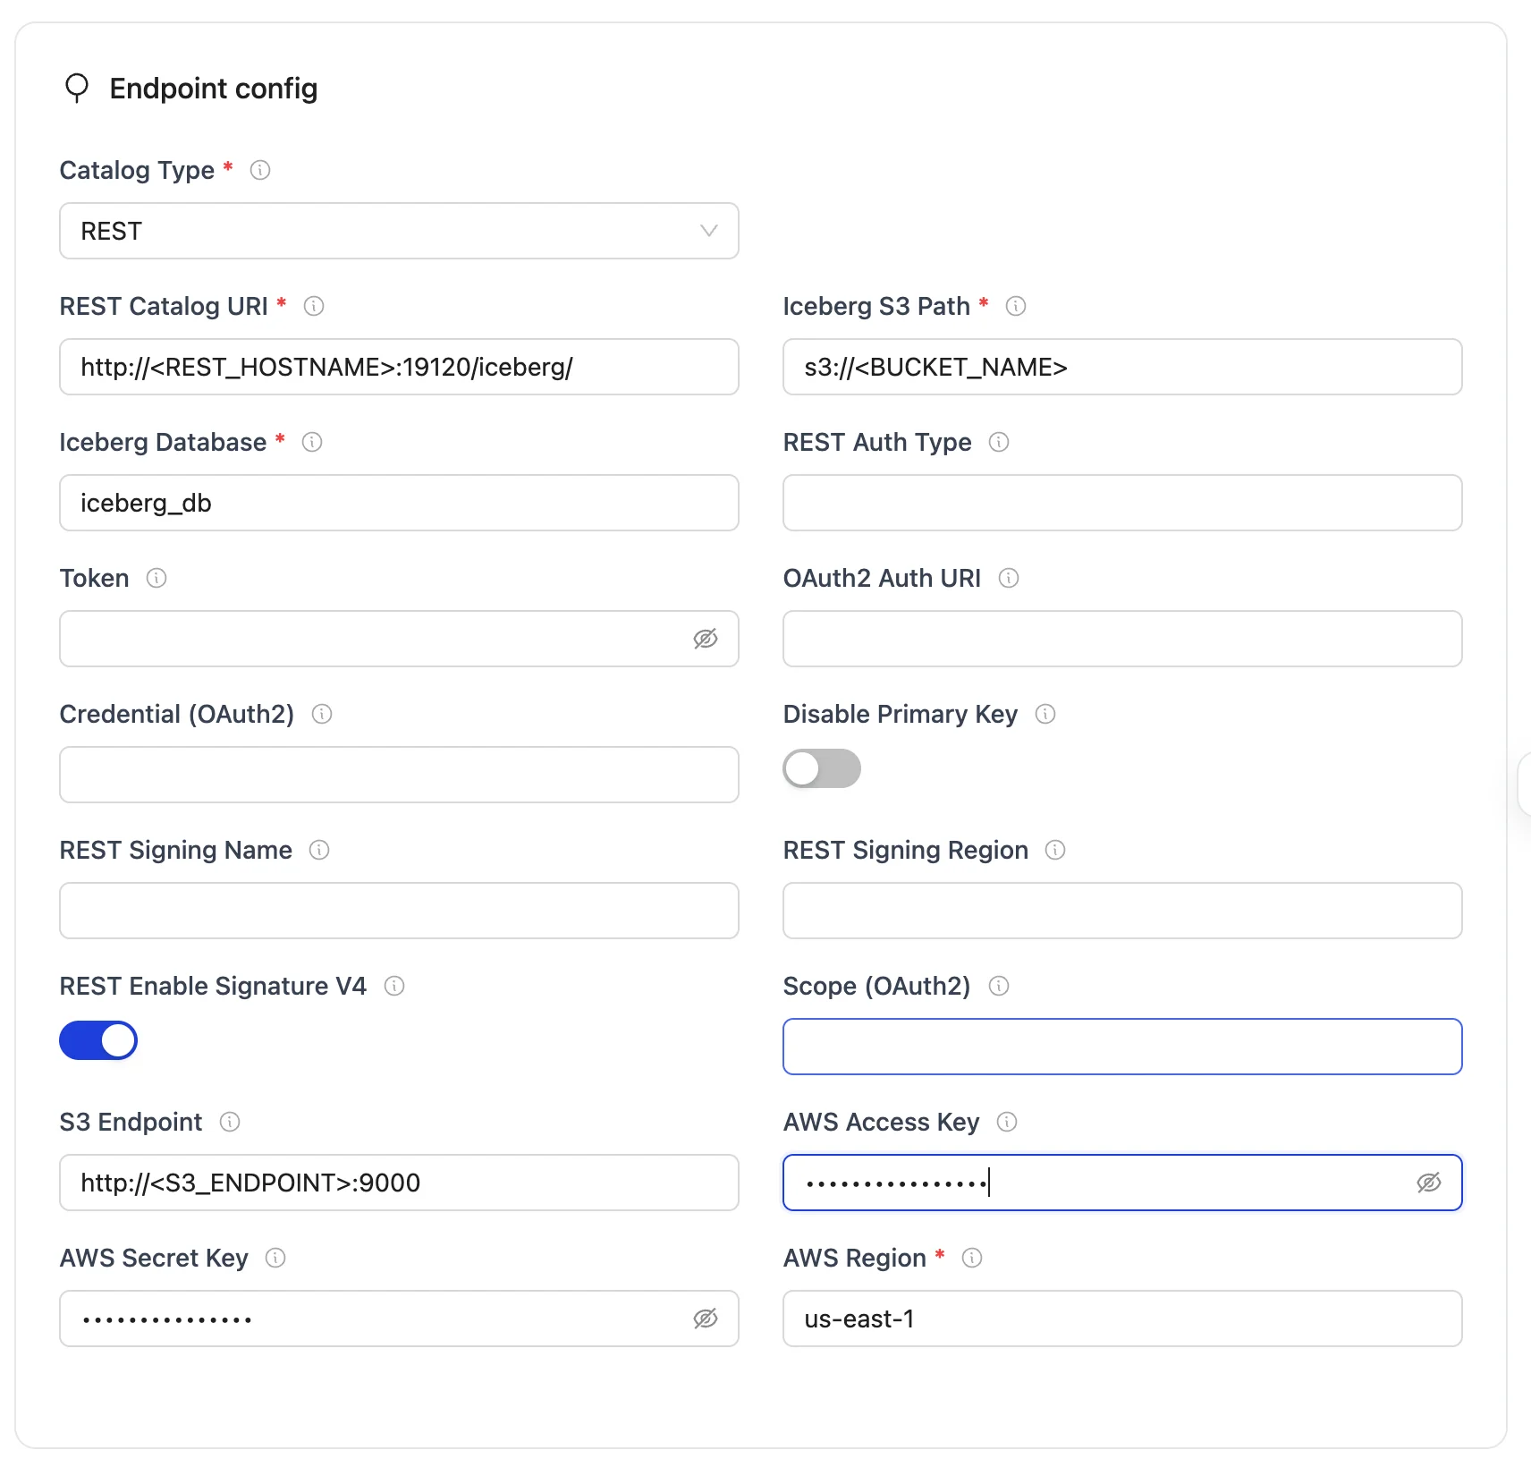Enable the Disable Primary Key switch
Image resolution: width=1531 pixels, height=1467 pixels.
pos(821,768)
